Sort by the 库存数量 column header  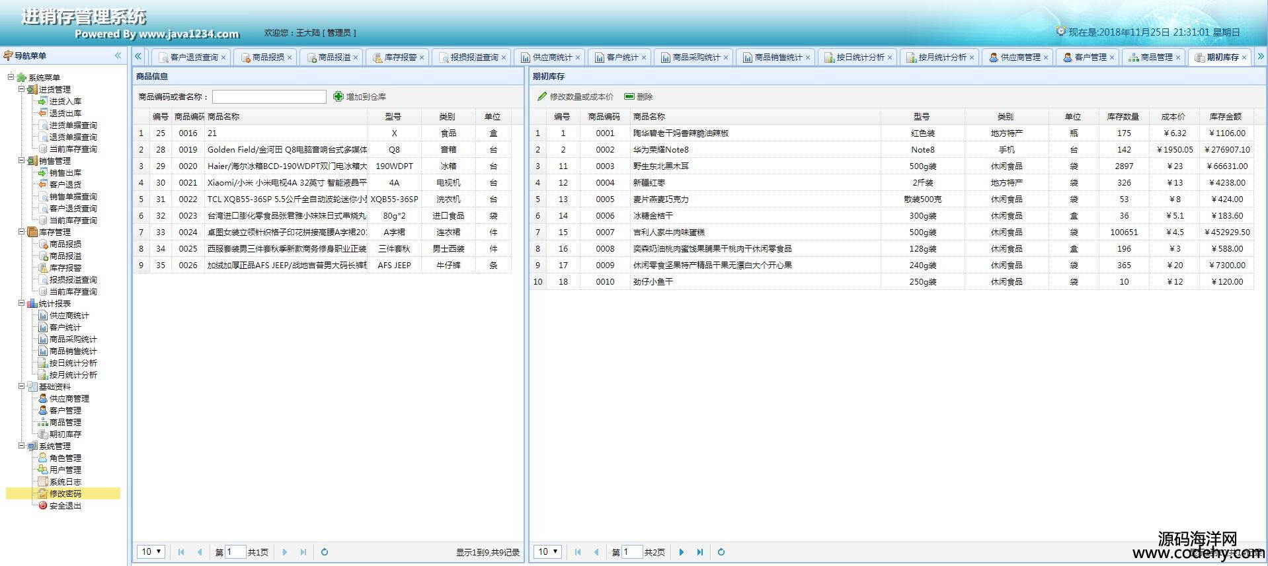(1123, 117)
